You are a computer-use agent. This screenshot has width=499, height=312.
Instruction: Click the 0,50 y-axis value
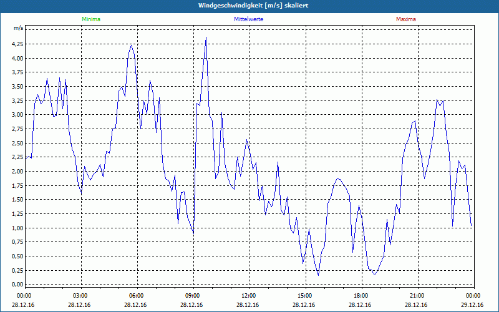pyautogui.click(x=17, y=256)
